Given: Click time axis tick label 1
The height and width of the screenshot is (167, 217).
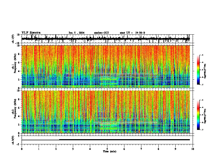Looking at the screenshot, I should pos(39,149).
